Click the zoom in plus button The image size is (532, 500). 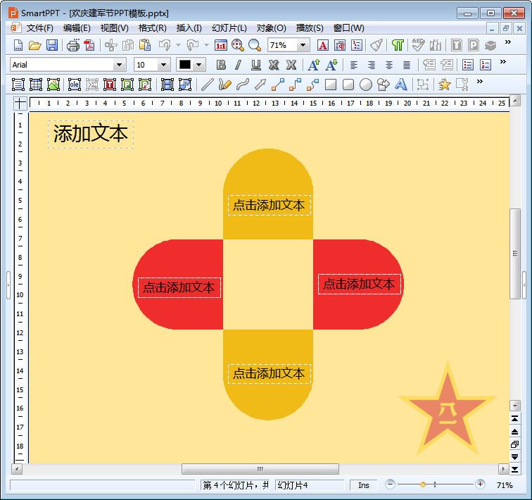pyautogui.click(x=480, y=485)
